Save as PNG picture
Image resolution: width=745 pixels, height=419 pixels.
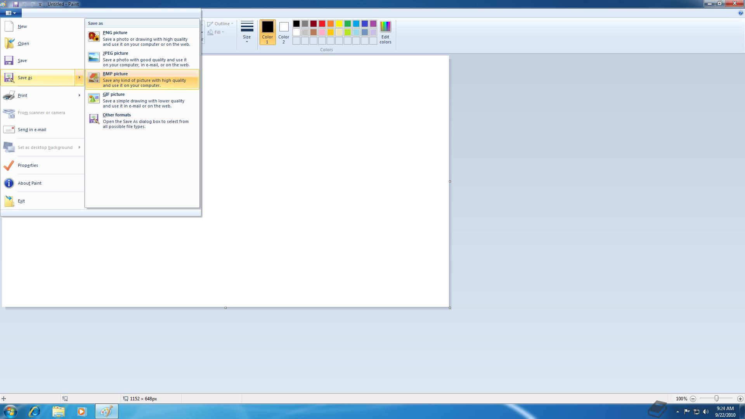(x=142, y=38)
